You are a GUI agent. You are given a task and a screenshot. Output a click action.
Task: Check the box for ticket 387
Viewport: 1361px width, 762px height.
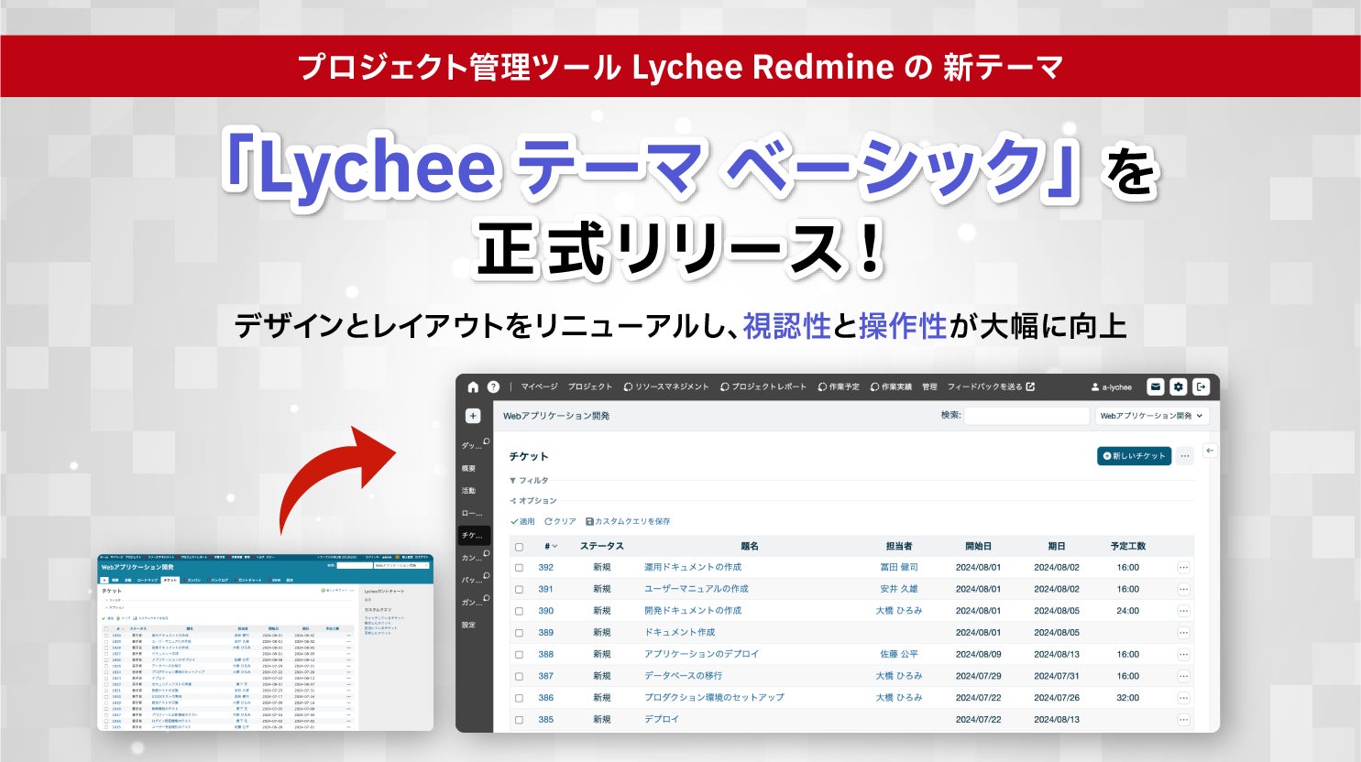pyautogui.click(x=519, y=677)
